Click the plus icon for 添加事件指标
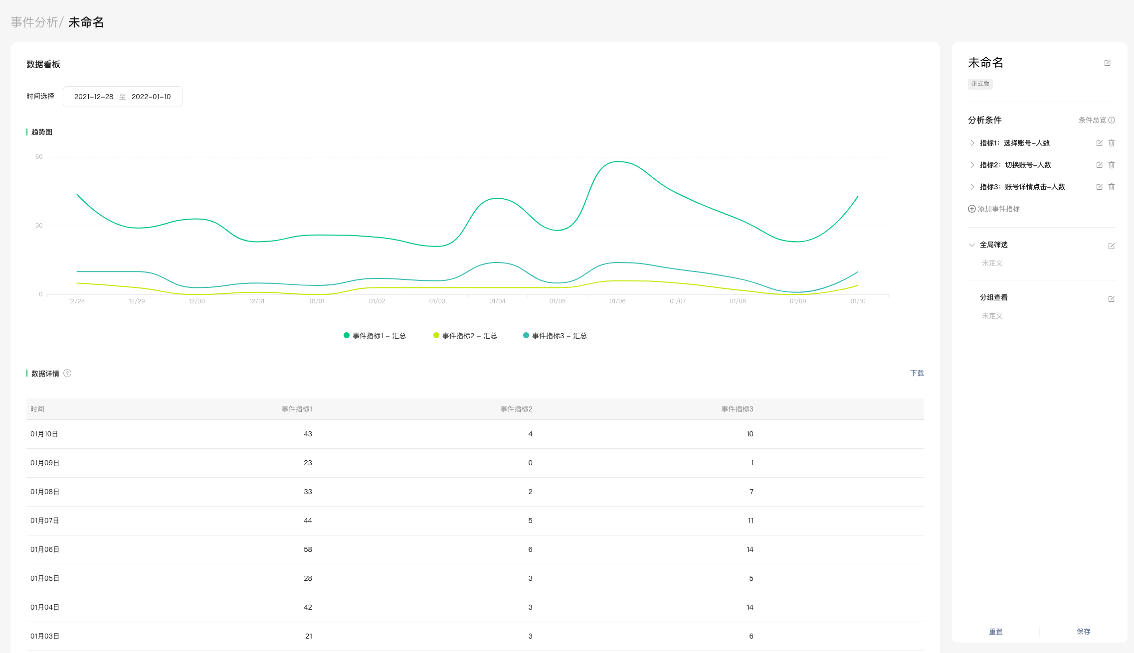This screenshot has width=1134, height=653. coord(972,209)
